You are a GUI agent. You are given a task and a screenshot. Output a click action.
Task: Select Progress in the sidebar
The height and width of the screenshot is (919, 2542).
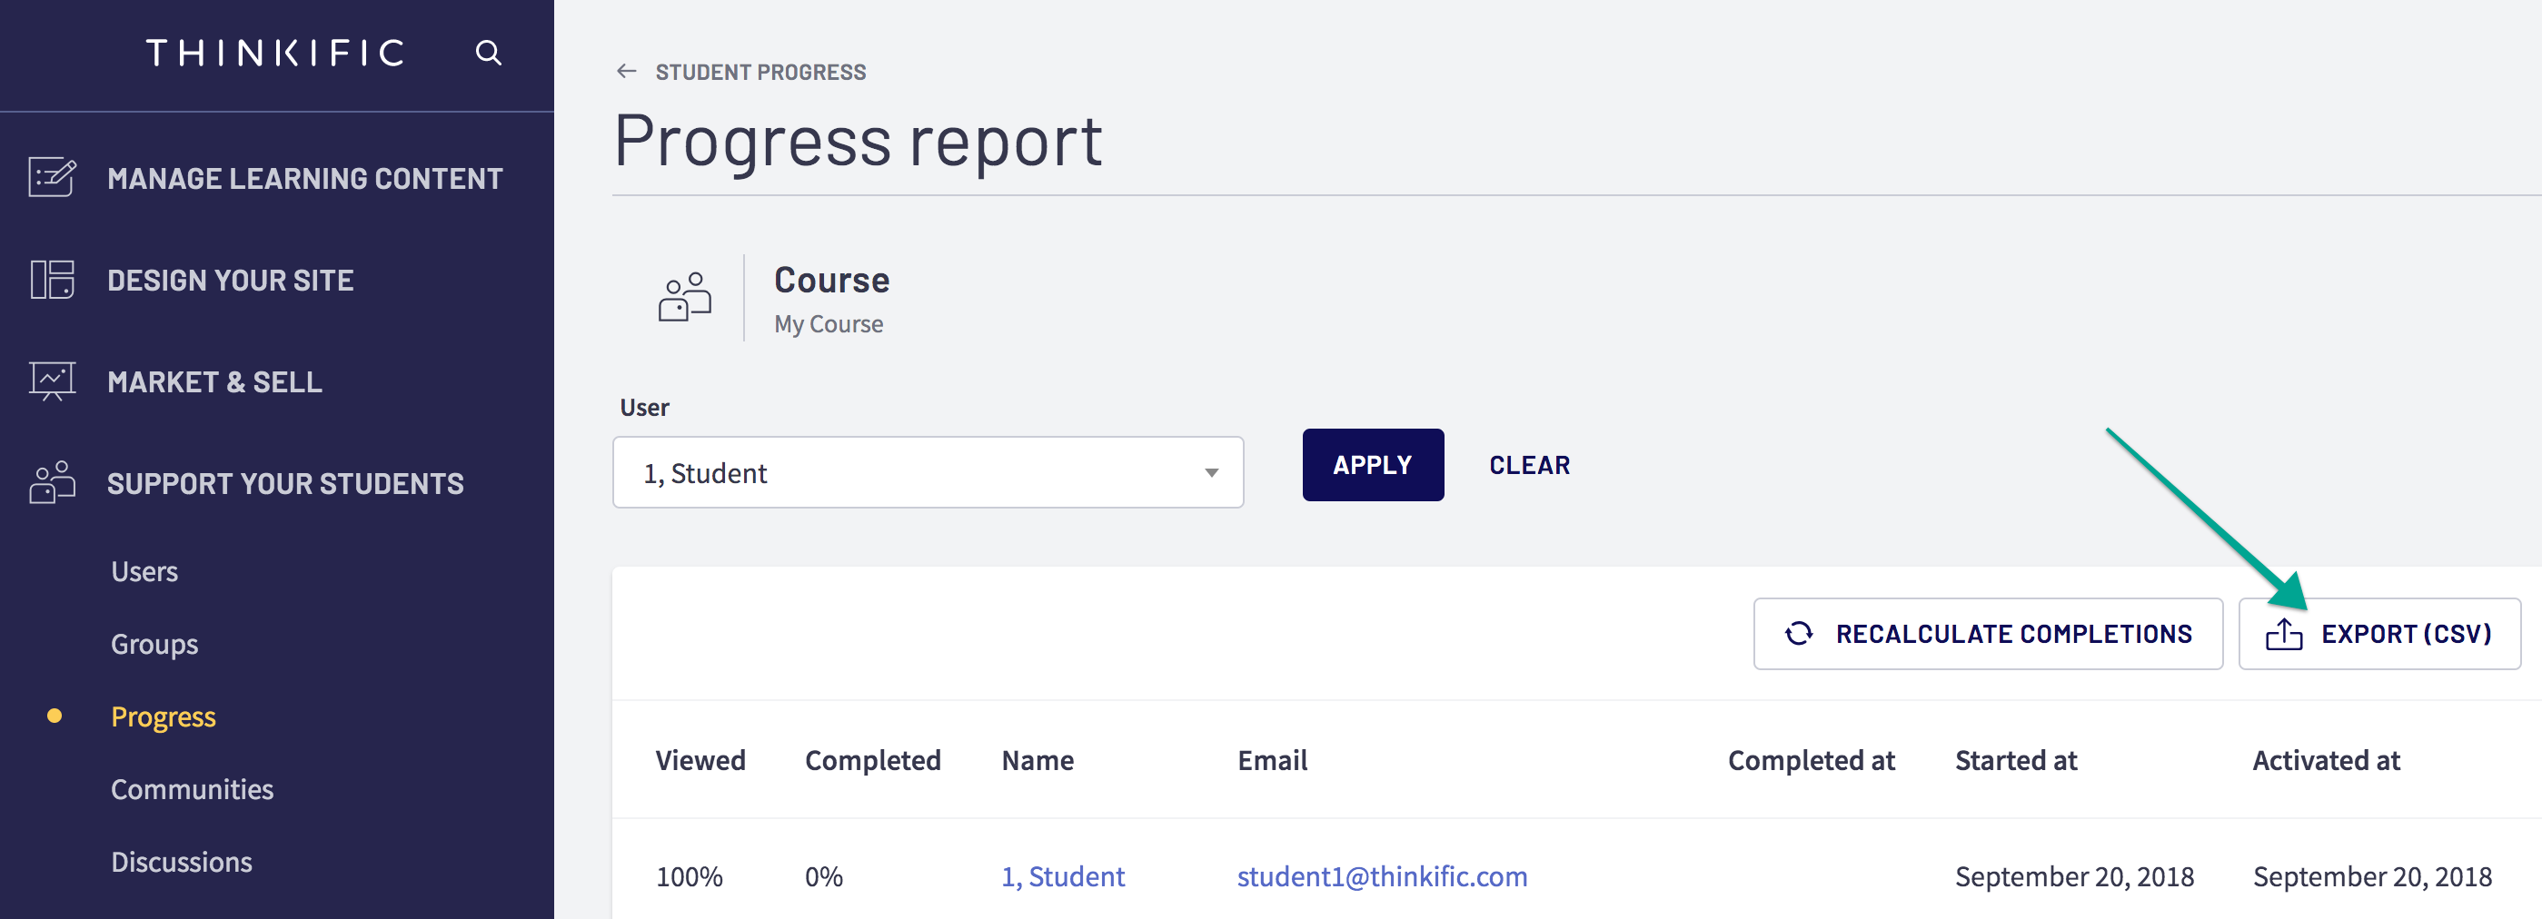163,716
